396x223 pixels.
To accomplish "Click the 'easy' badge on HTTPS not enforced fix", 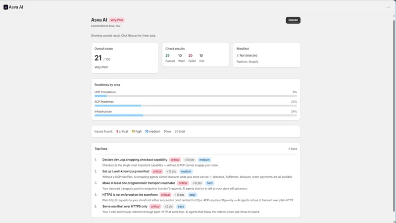I will [x=192, y=195].
